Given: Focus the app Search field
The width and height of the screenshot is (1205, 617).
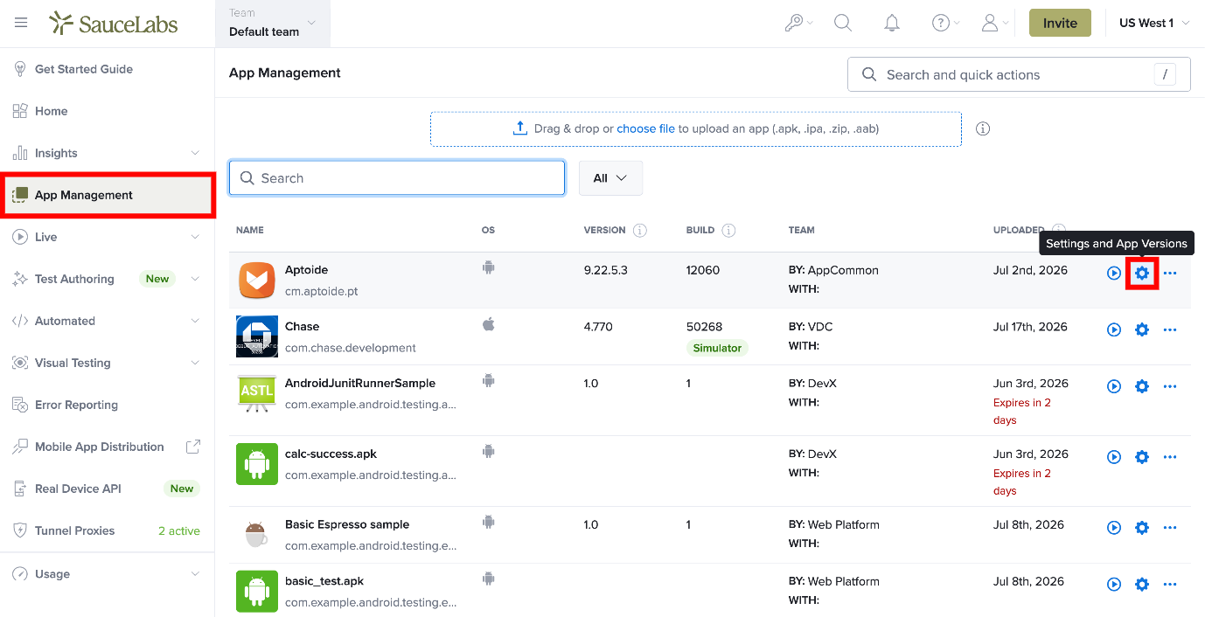Looking at the screenshot, I should coord(397,177).
